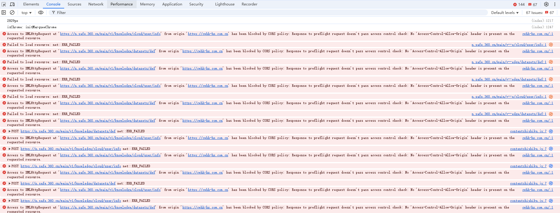Activate the inspect element picker icon

point(4,4)
